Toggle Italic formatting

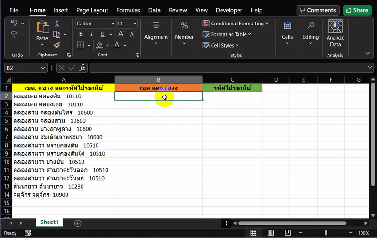[92, 34]
